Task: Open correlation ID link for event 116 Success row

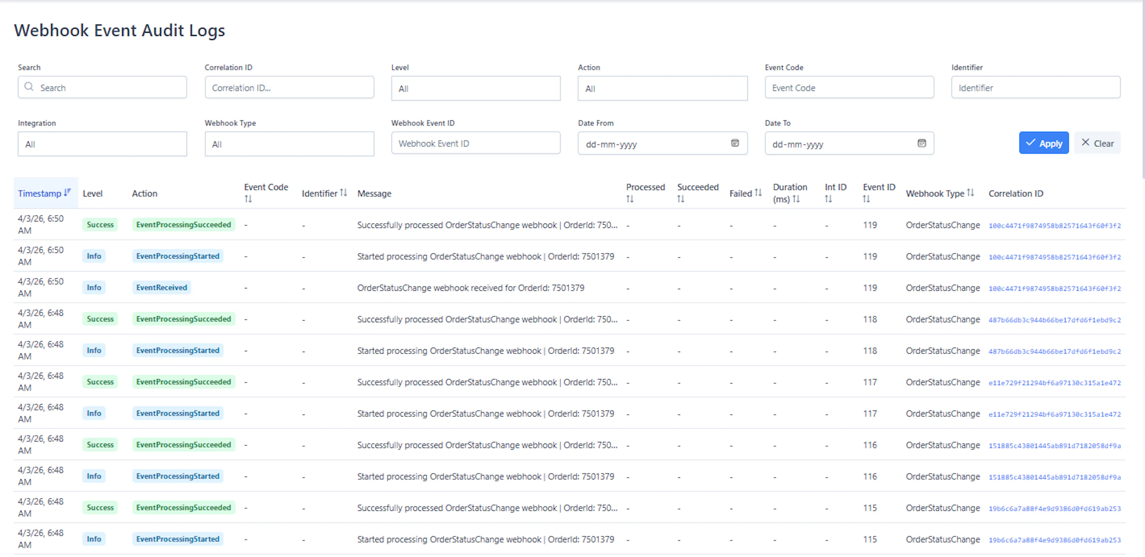Action: (1054, 446)
